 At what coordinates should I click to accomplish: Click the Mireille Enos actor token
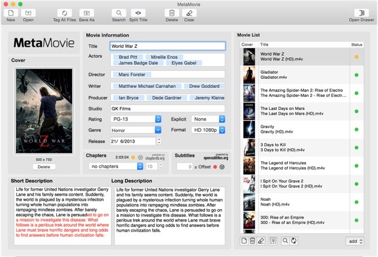pyautogui.click(x=164, y=57)
